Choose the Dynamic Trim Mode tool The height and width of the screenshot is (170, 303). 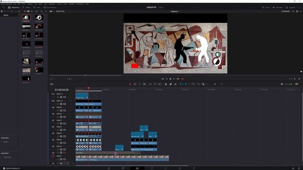tap(140, 84)
